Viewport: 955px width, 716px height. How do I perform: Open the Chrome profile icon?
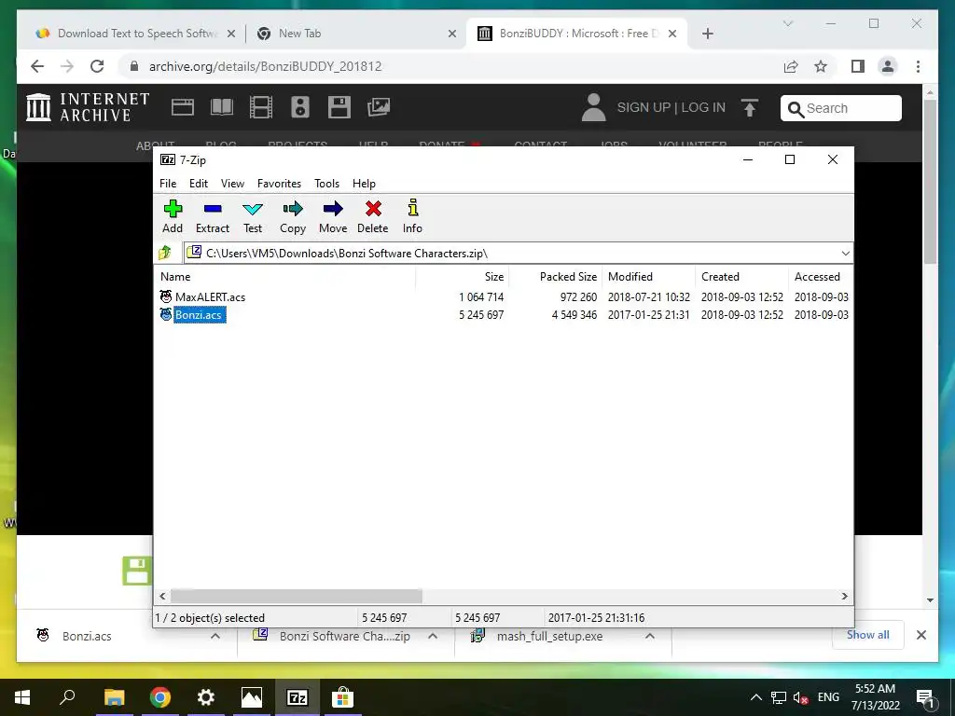888,66
